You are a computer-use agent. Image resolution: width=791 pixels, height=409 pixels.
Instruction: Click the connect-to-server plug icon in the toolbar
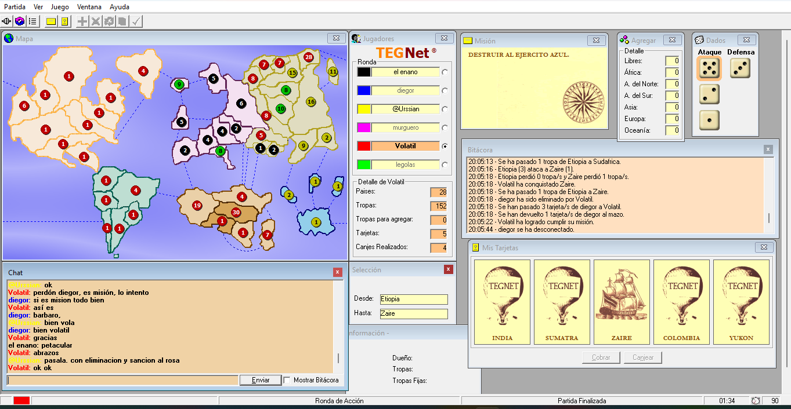pyautogui.click(x=8, y=21)
